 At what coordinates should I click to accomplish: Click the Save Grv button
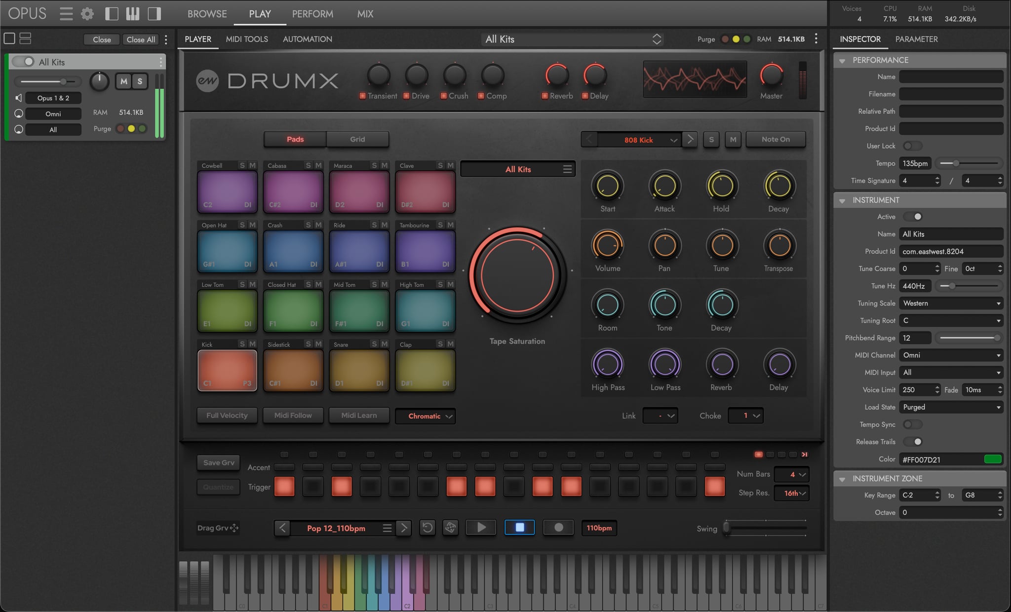(x=219, y=462)
